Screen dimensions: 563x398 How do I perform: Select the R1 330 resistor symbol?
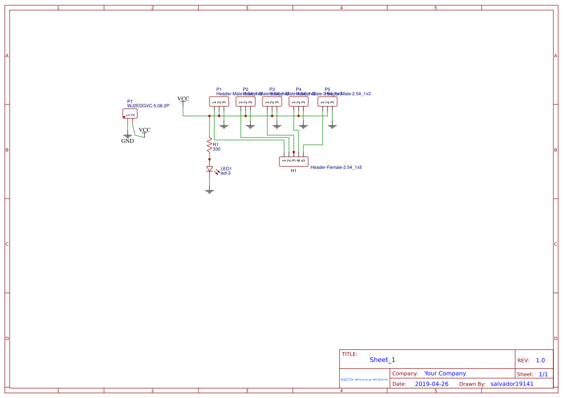[209, 146]
